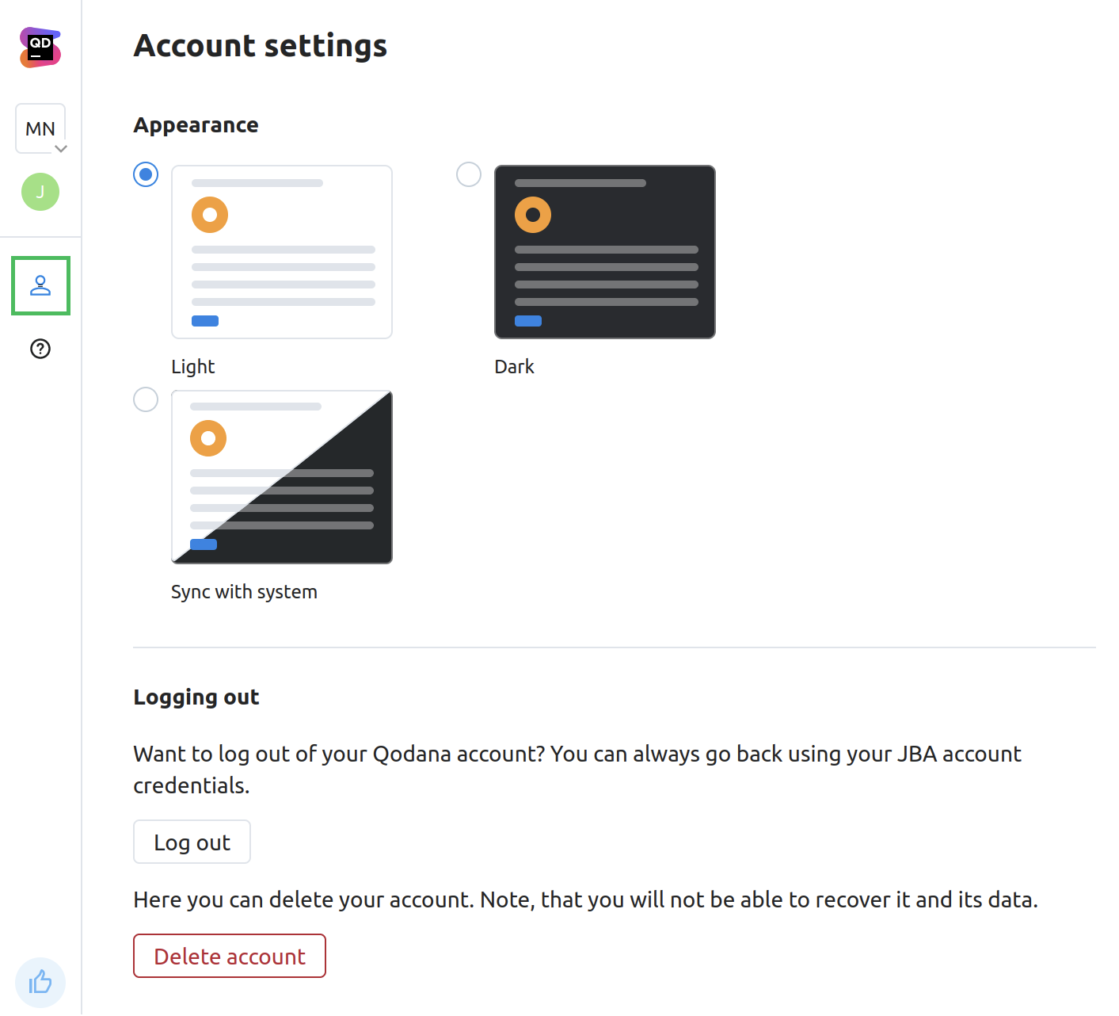This screenshot has width=1119, height=1016.
Task: Click the Dark theme preview thumbnail
Action: 605,251
